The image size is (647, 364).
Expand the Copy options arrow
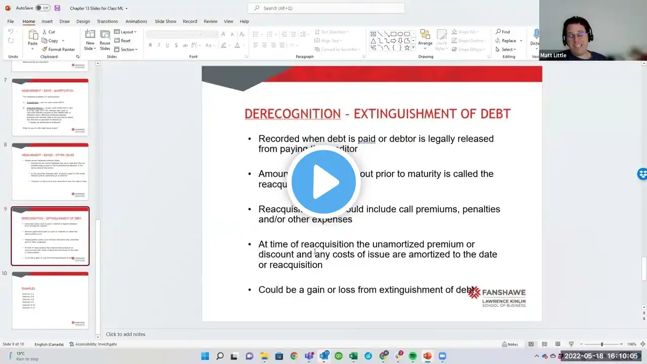click(63, 40)
